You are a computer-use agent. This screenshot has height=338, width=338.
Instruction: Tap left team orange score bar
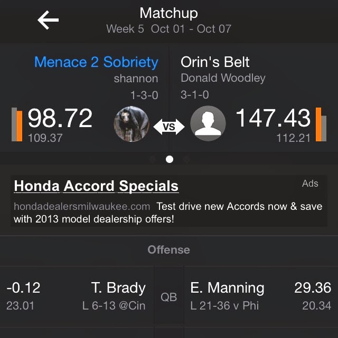19,125
